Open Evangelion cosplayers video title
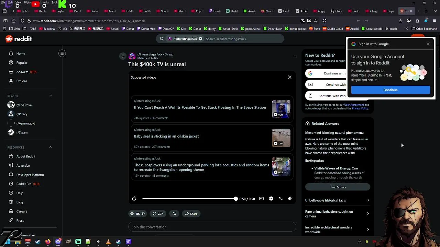 pos(201,167)
